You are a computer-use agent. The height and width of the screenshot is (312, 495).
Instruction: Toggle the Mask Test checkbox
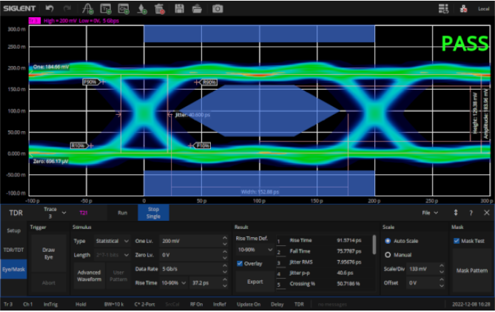tap(457, 241)
